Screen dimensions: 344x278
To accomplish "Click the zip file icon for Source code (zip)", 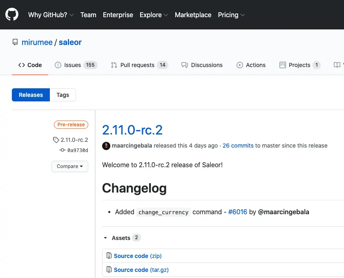I will [109, 256].
